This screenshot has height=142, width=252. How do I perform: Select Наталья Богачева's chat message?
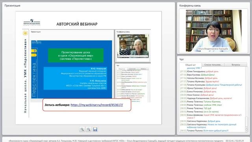[198, 78]
